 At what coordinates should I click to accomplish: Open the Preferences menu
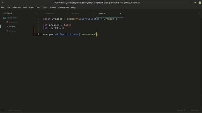(x=63, y=8)
